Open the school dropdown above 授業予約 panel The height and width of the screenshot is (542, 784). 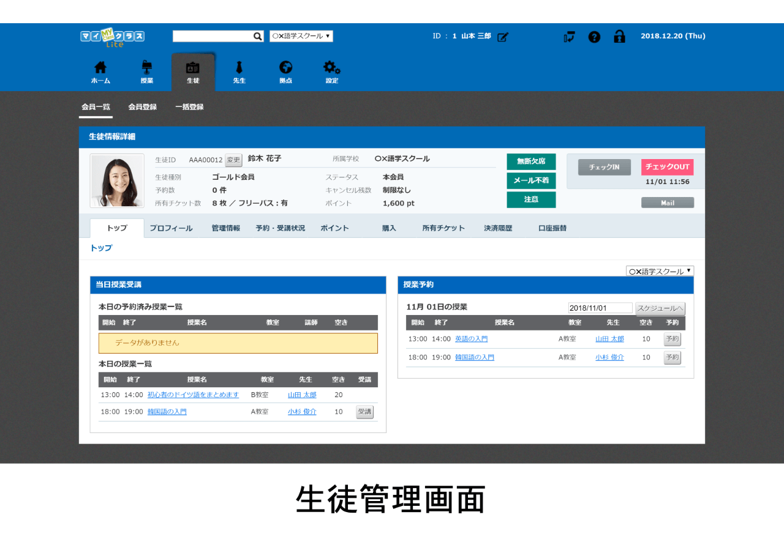coord(660,271)
